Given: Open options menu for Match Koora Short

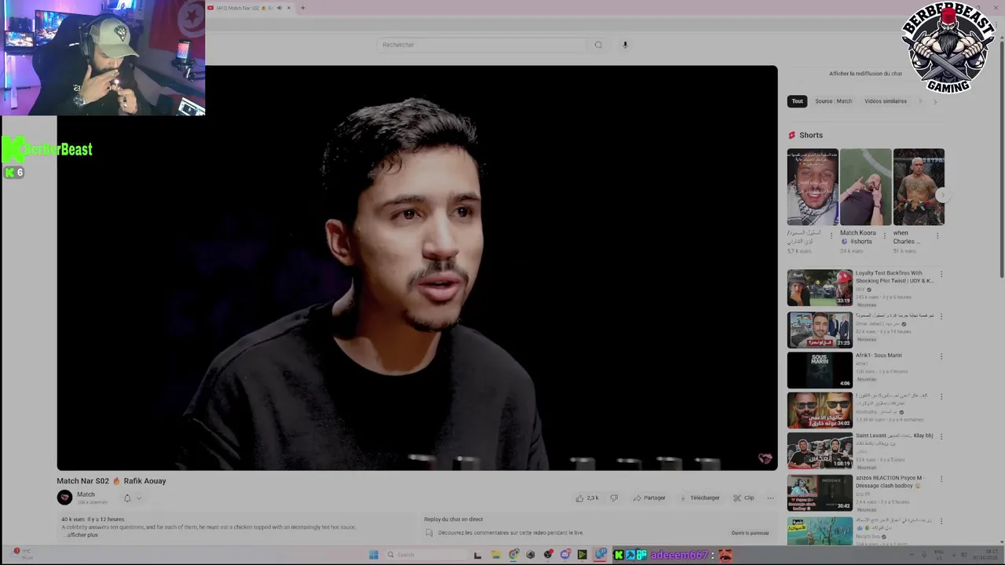Looking at the screenshot, I should [884, 235].
